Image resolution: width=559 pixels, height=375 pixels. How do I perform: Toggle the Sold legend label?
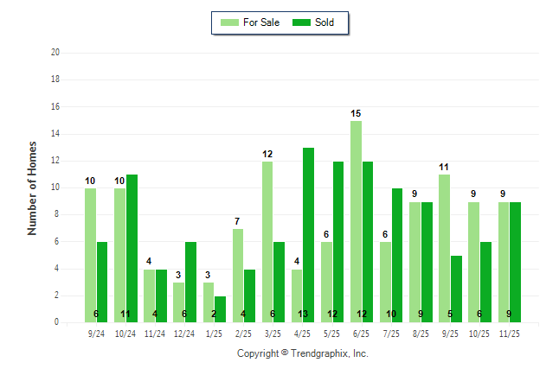324,22
